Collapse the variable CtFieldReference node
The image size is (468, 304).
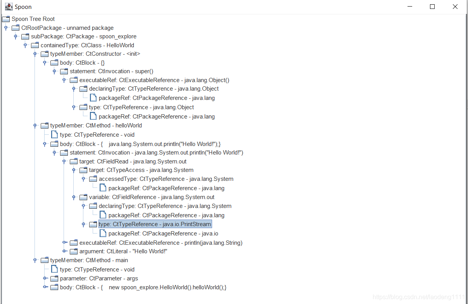[x=74, y=197]
